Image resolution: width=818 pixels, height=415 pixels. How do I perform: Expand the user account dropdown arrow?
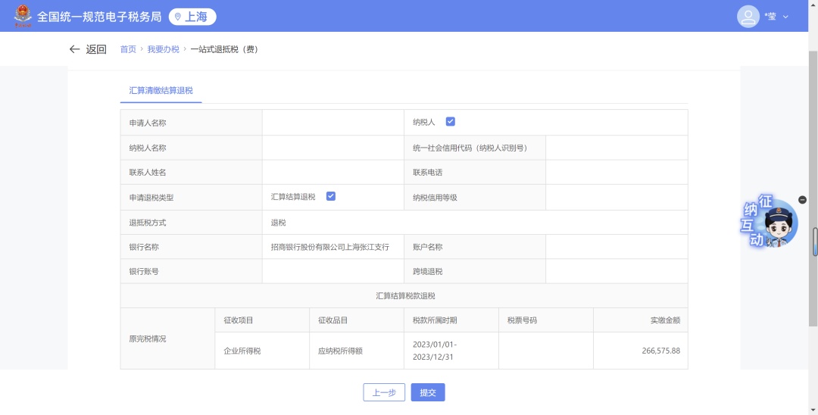(785, 17)
